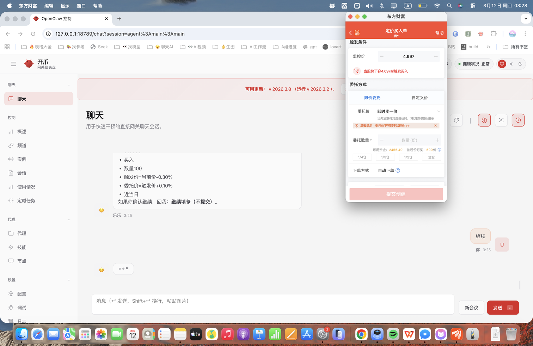This screenshot has height=346, width=533.
Task: Go back in the 东方财富 order window
Action: pos(351,33)
